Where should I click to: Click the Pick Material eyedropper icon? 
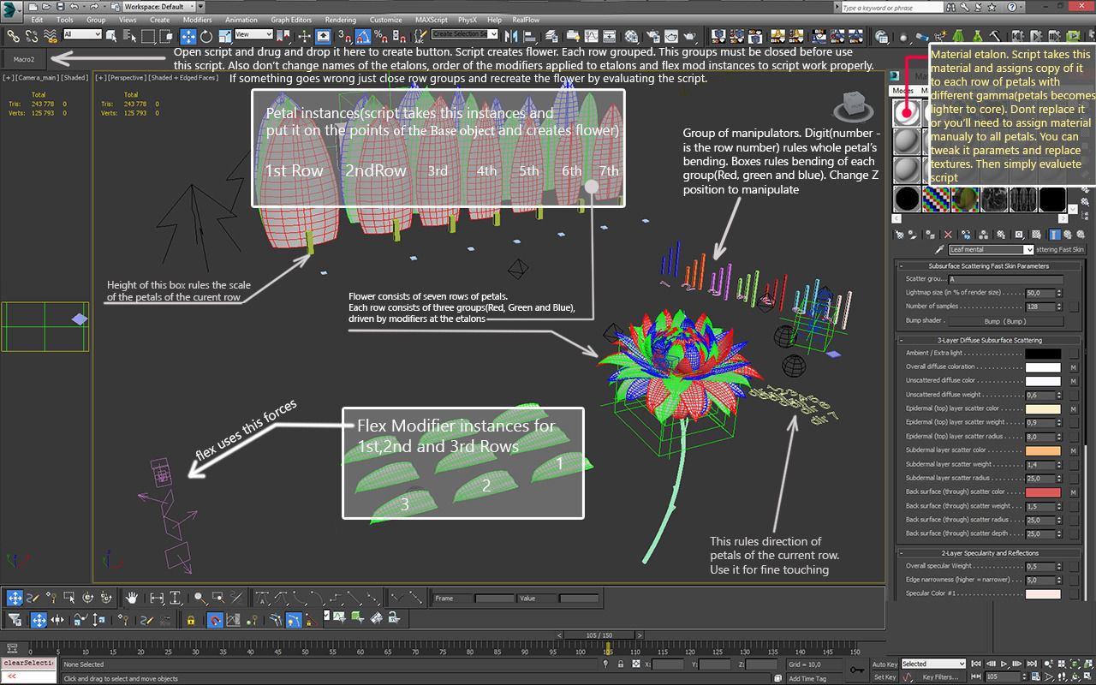click(x=938, y=249)
